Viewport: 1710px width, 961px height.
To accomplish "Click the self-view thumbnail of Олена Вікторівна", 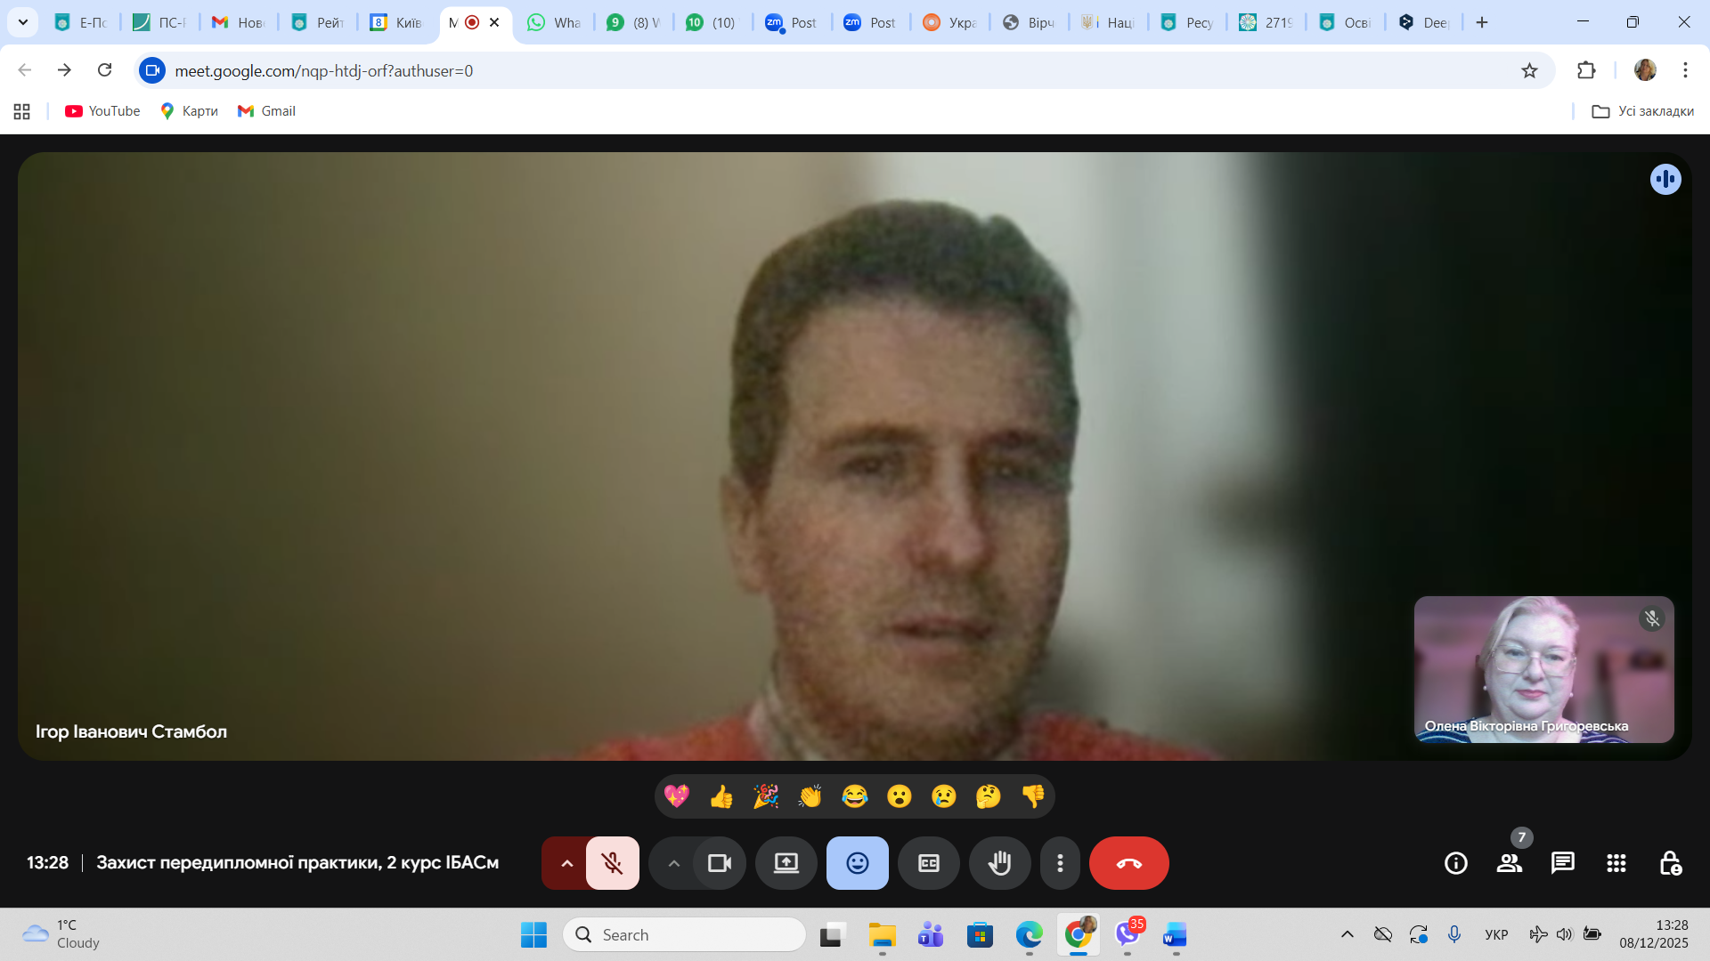I will [x=1543, y=669].
